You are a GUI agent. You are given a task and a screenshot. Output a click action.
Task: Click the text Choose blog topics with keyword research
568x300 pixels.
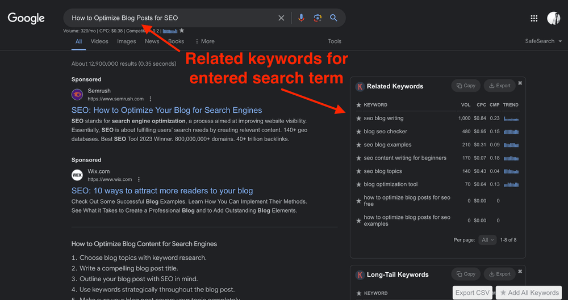[x=143, y=258]
